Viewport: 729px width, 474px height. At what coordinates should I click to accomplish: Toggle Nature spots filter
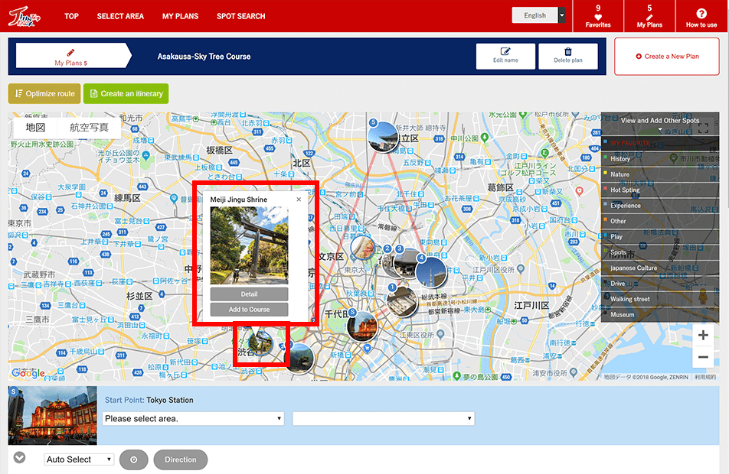660,174
